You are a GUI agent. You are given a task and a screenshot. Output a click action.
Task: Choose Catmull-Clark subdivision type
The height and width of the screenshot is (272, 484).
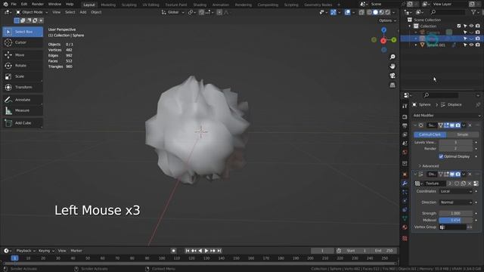click(x=430, y=134)
